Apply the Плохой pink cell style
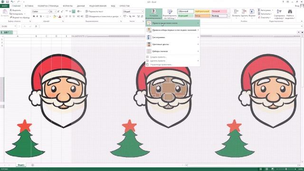304x171 pixels. coord(219,11)
